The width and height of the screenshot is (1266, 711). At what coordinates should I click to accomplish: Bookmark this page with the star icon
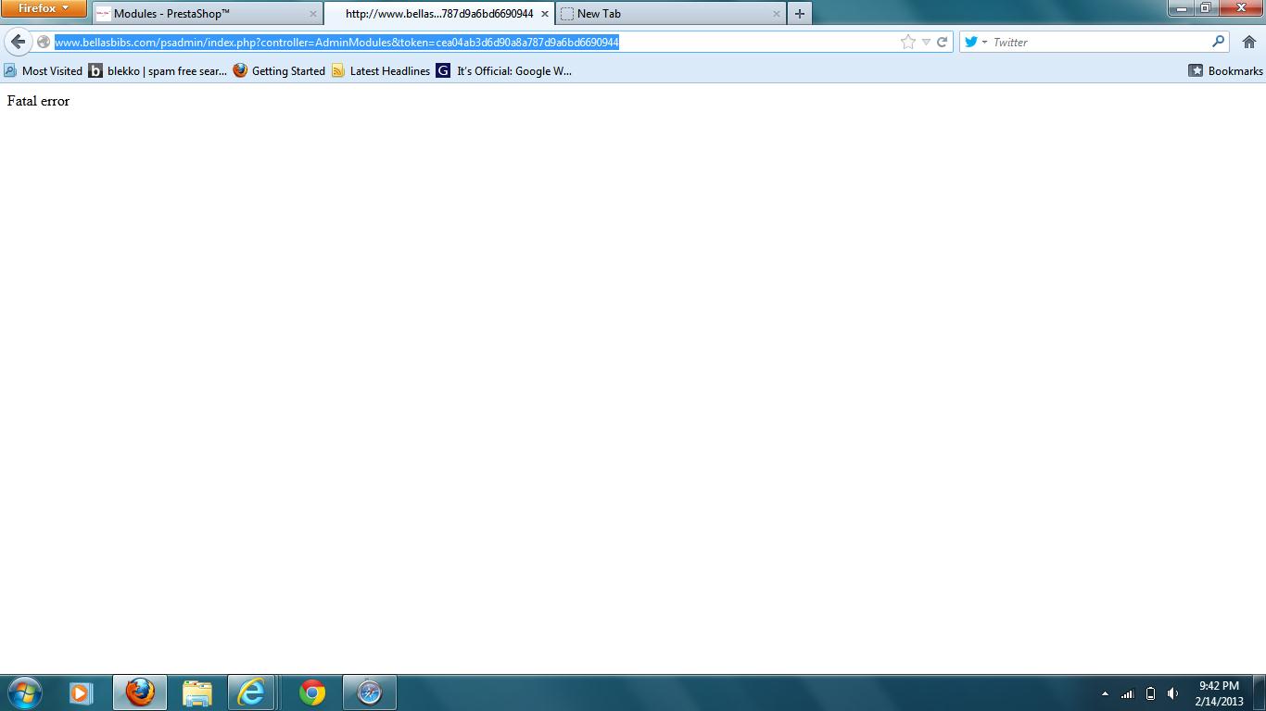(x=908, y=42)
